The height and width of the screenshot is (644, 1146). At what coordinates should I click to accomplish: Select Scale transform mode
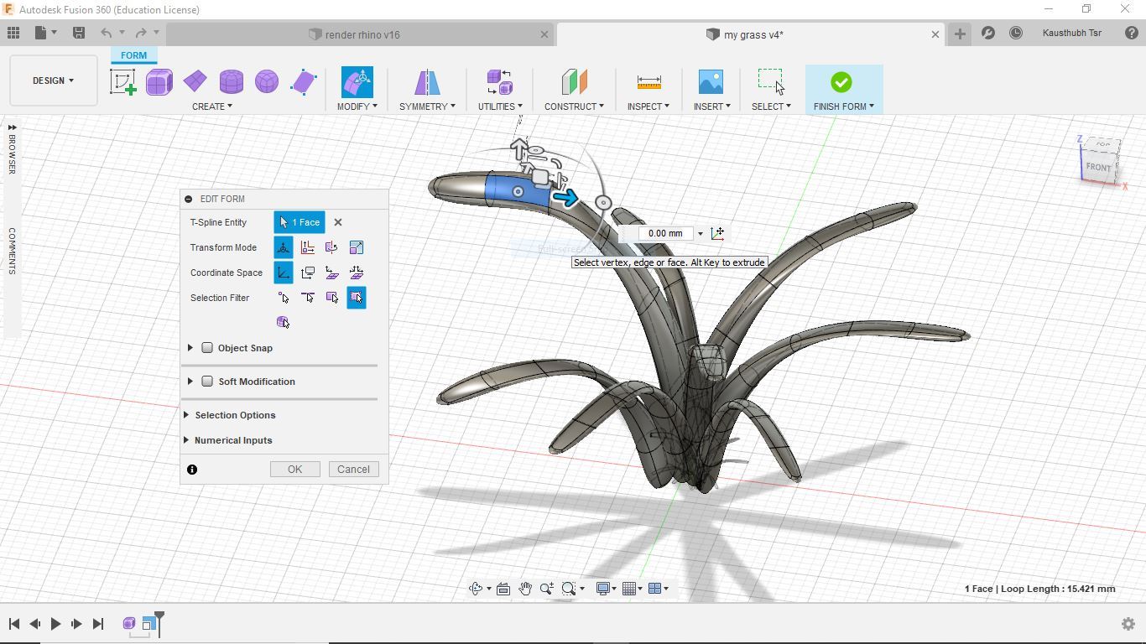pyautogui.click(x=357, y=247)
